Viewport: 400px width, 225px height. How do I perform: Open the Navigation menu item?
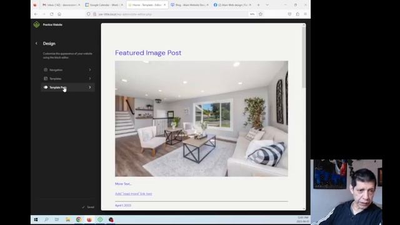(x=68, y=69)
